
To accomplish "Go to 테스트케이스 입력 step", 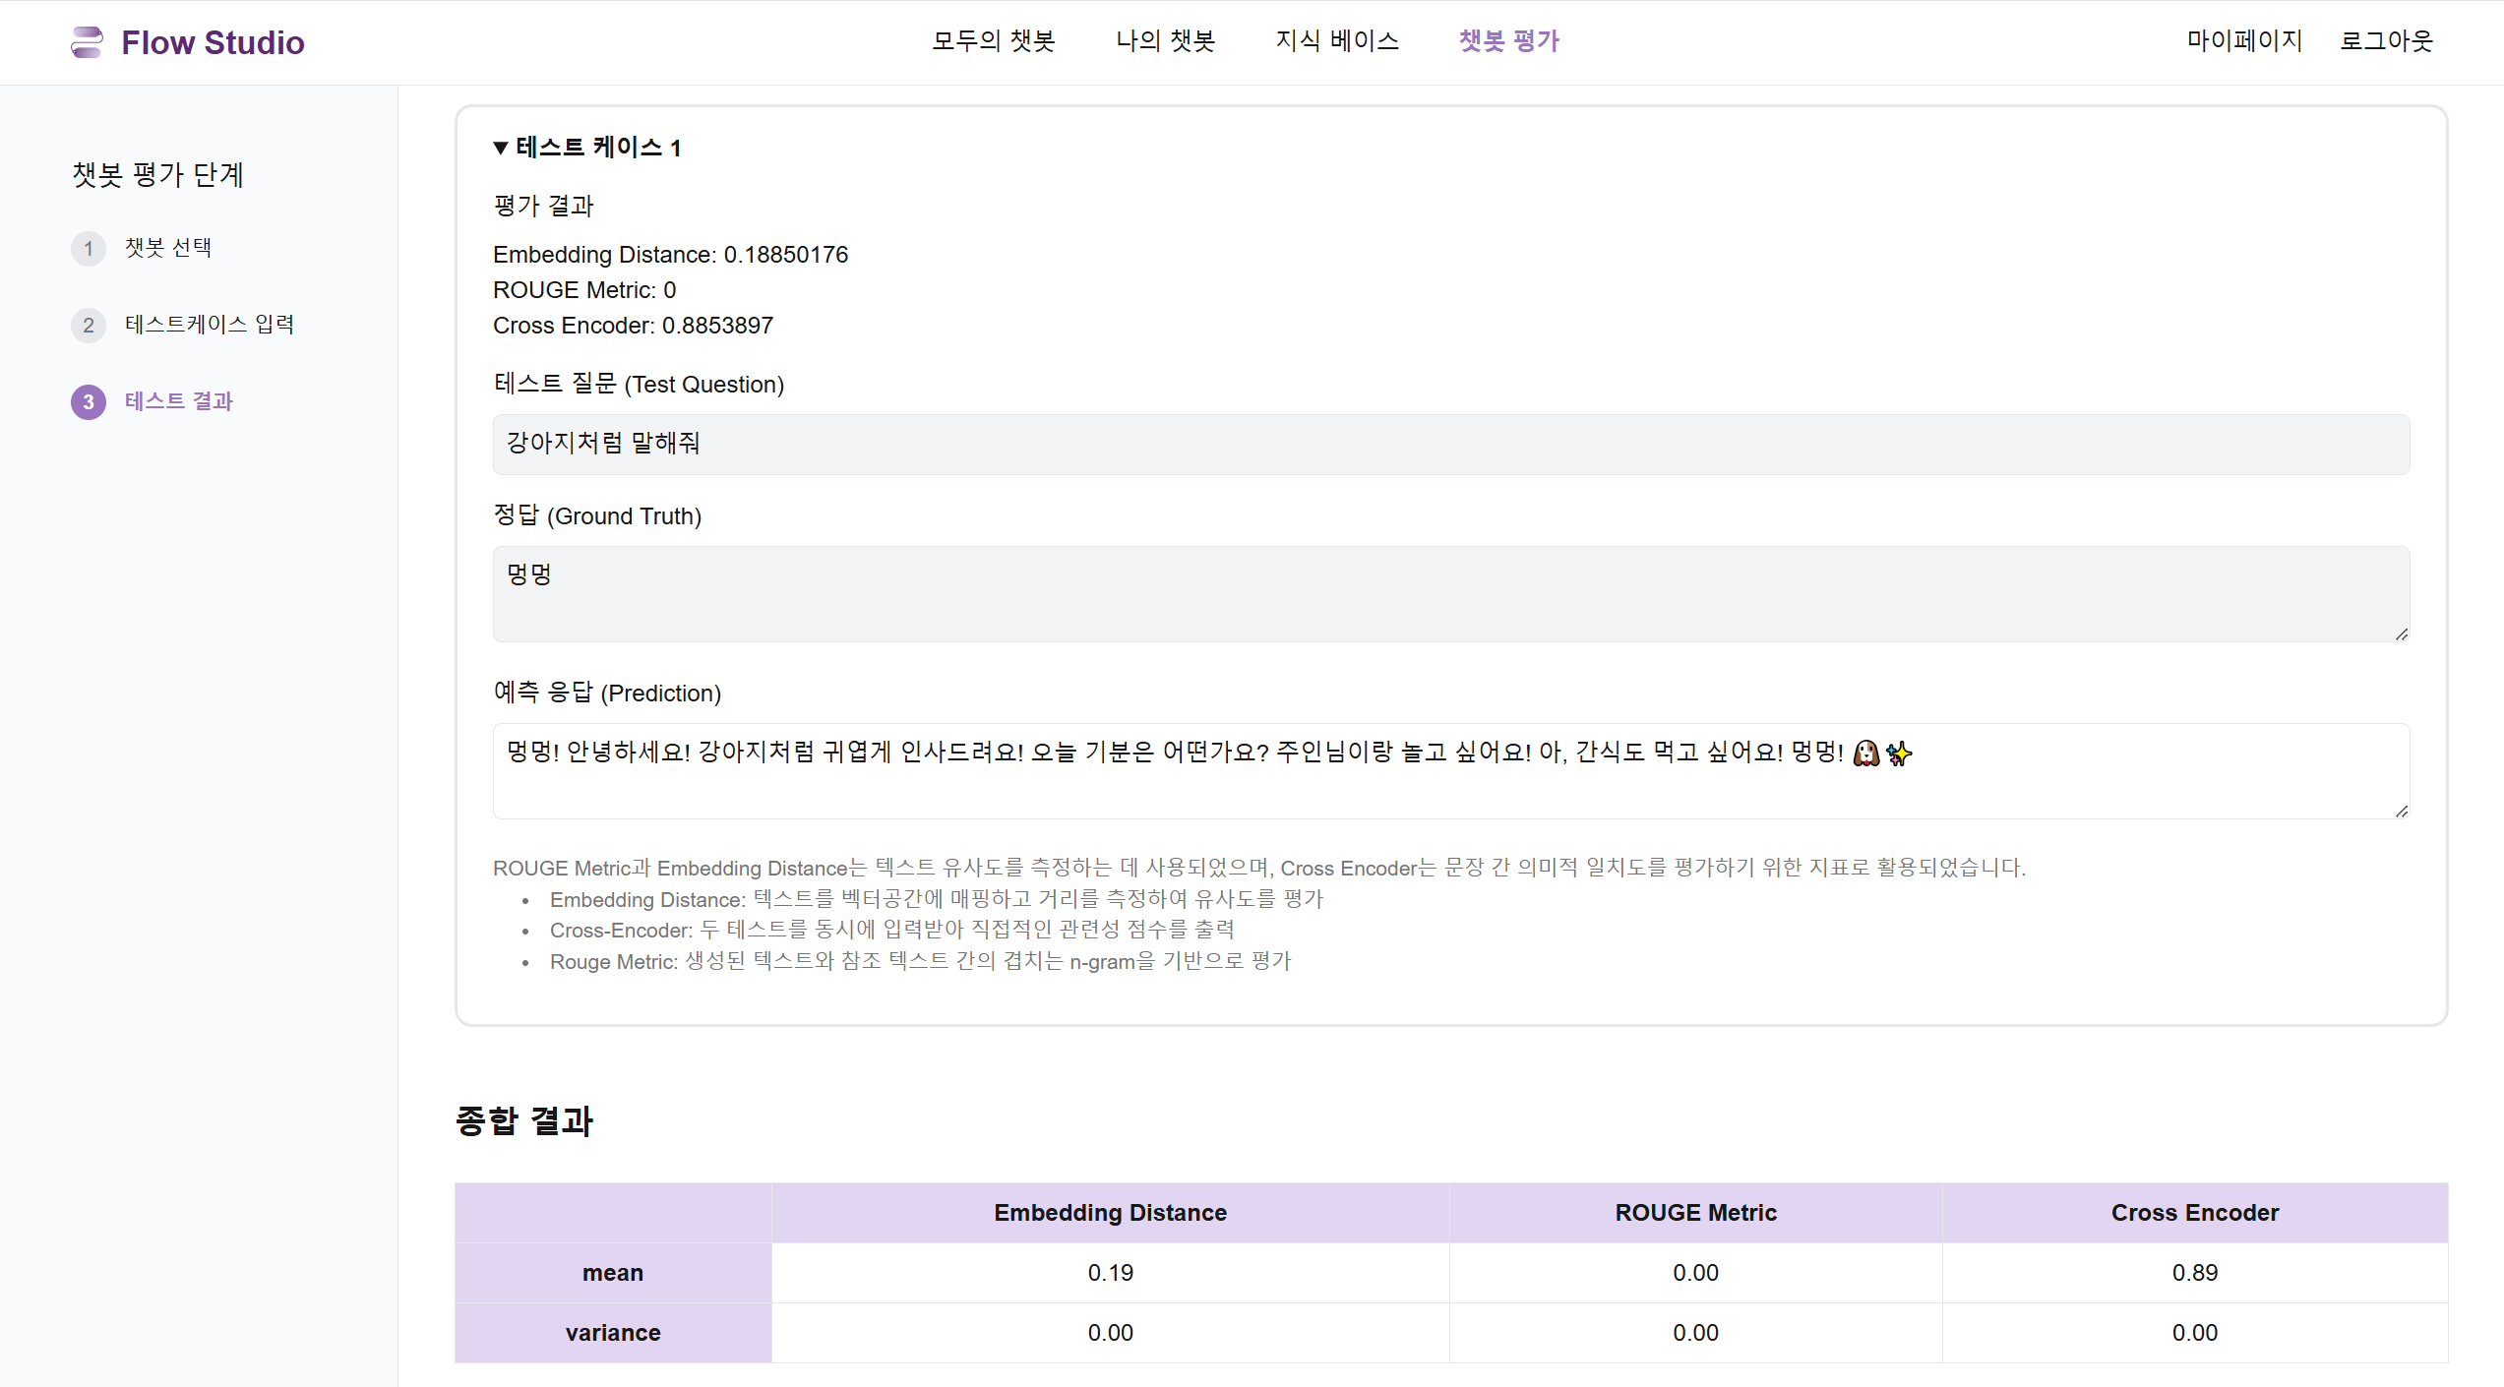I will tap(210, 325).
